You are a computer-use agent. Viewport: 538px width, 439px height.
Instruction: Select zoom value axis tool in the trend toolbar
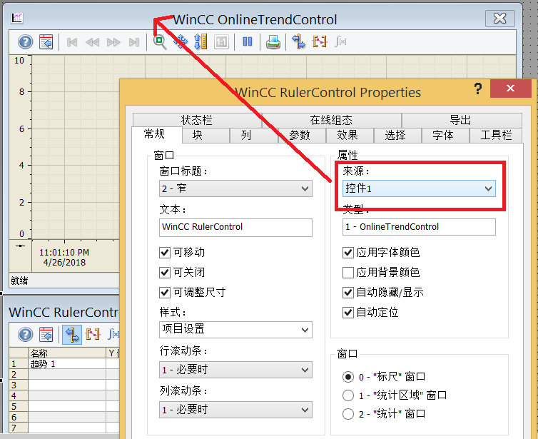coord(201,42)
